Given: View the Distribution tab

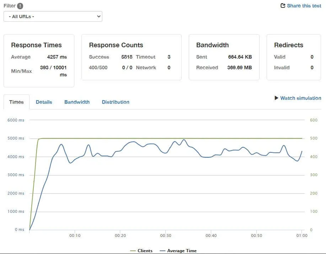Looking at the screenshot, I should (x=116, y=102).
